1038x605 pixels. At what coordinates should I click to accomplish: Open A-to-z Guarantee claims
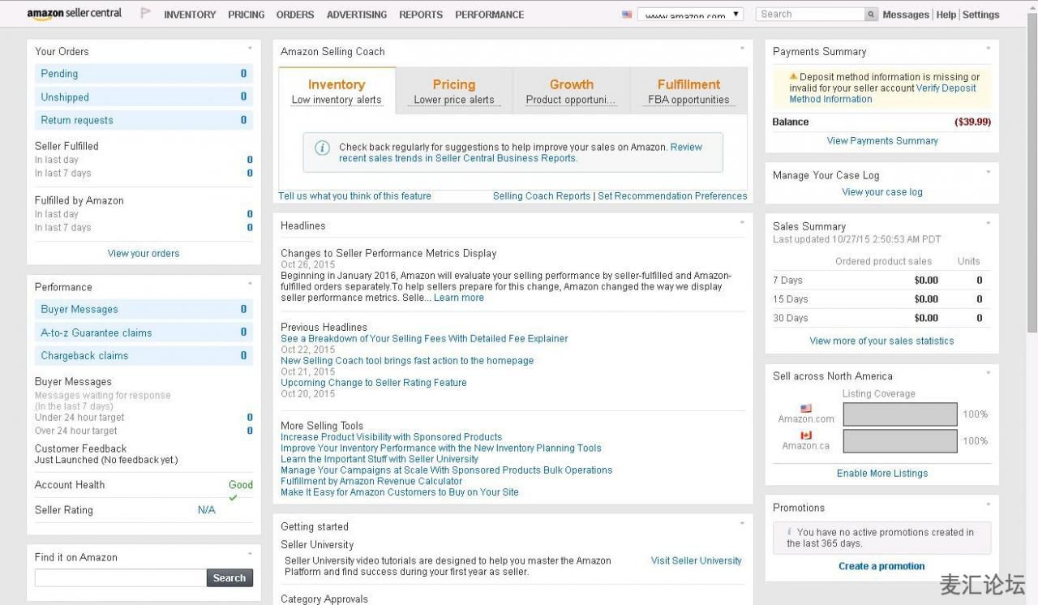point(144,333)
